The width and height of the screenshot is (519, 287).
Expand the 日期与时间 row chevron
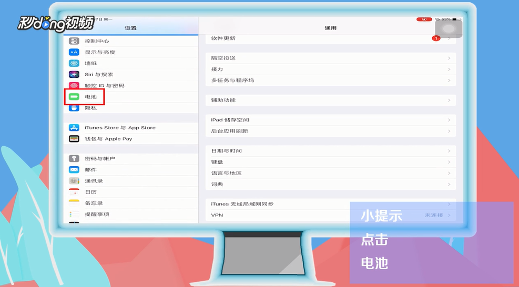[x=449, y=151]
